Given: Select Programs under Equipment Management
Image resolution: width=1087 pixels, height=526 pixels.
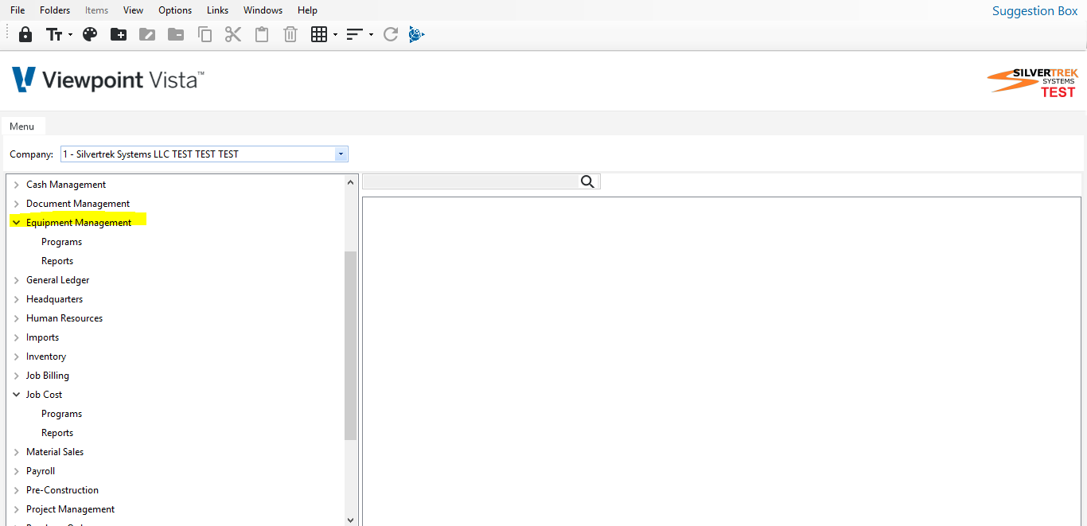Looking at the screenshot, I should tap(62, 242).
